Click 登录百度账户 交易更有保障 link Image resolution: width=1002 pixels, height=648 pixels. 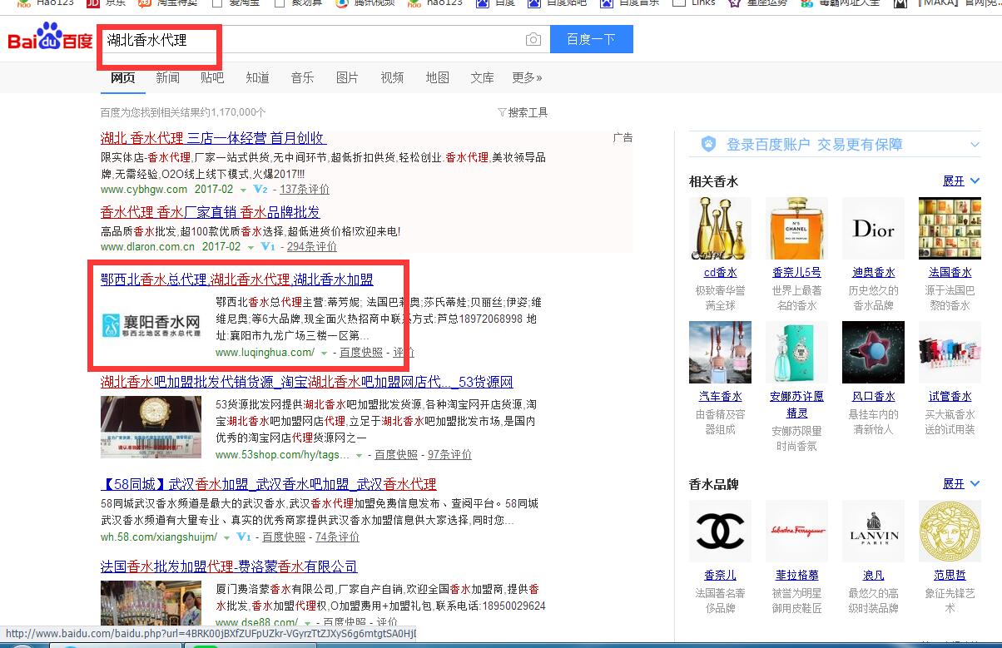(x=815, y=145)
